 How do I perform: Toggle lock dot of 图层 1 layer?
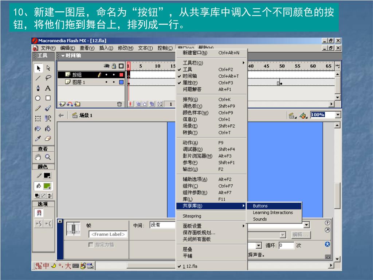click(x=114, y=82)
